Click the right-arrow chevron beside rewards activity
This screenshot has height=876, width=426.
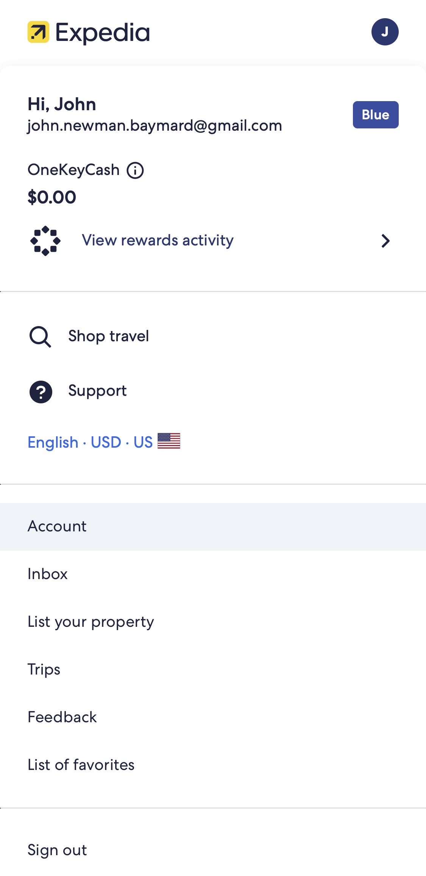[x=385, y=240]
